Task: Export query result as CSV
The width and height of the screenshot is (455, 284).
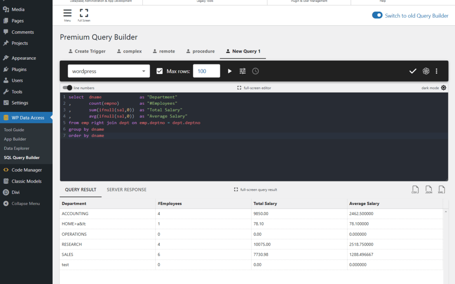Action: tap(415, 189)
